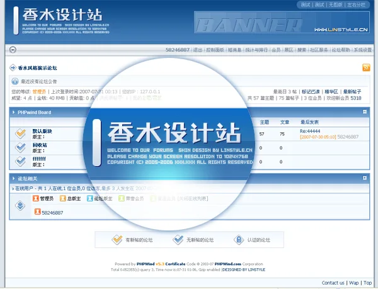Click the info icon beside 最近没有论坛公告
The height and width of the screenshot is (289, 378).
[14, 81]
